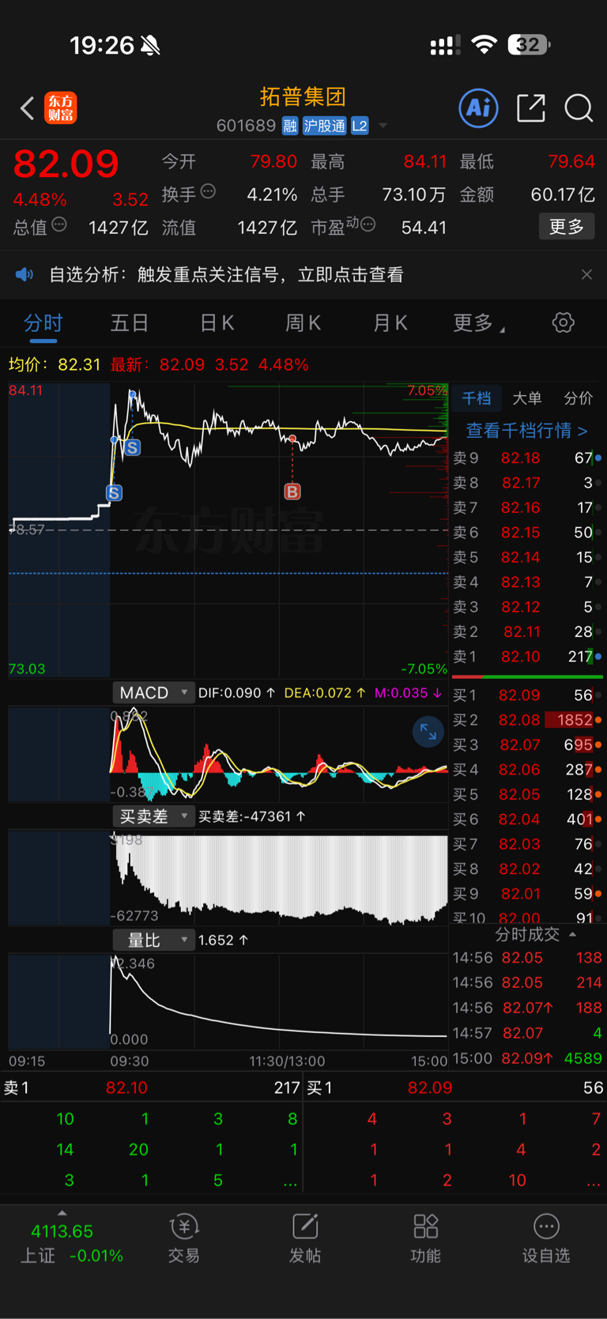This screenshot has height=1319, width=607.
Task: Select the 千档 order book tab
Action: coord(477,398)
